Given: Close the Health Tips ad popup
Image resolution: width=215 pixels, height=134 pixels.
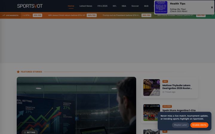Looking at the screenshot, I should tap(212, 7).
